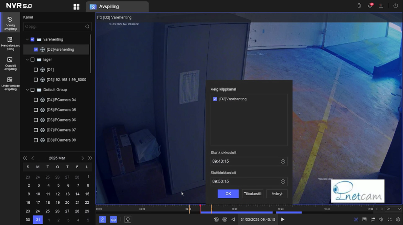403x225 pixels.
Task: Toggle vehicle detection filter icon
Action: 113,219
